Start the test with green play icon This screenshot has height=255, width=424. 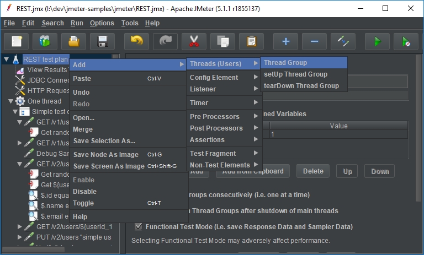377,41
